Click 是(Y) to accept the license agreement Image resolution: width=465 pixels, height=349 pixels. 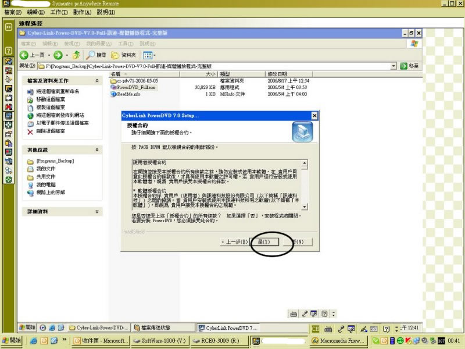(264, 242)
